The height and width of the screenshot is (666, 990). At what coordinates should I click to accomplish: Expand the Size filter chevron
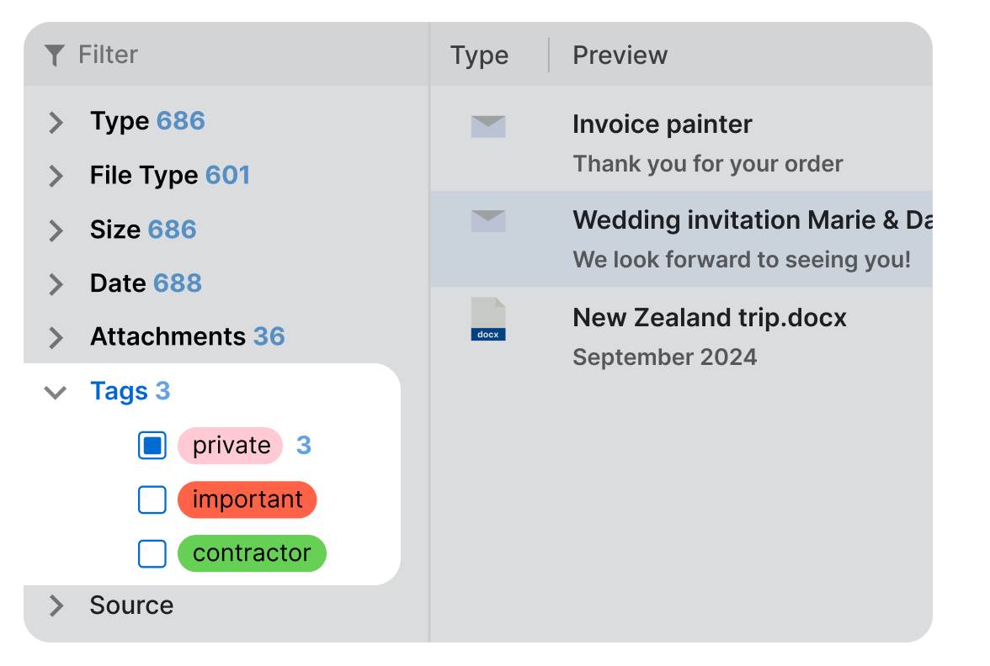coord(56,230)
